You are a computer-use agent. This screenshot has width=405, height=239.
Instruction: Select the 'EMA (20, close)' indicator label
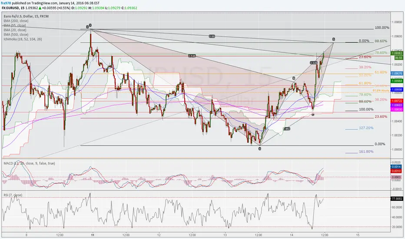[x=15, y=30]
